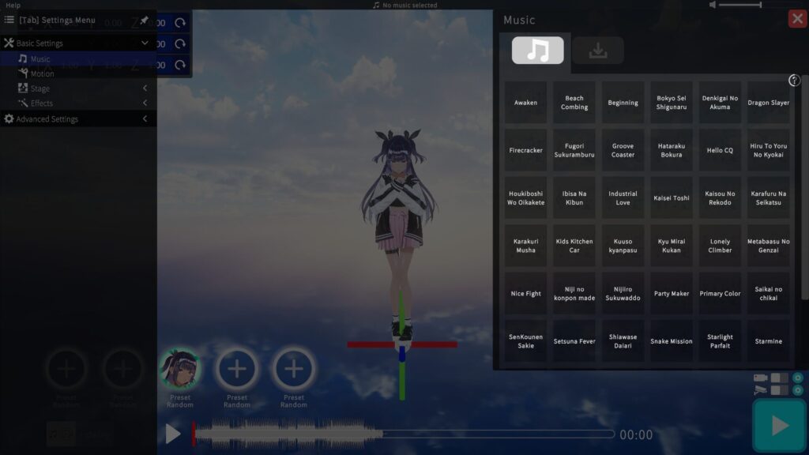Pick Kaisou No Rekodo

coord(720,197)
